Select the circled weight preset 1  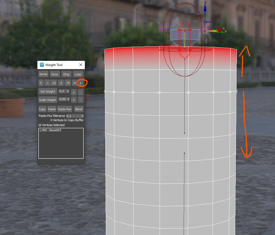[x=80, y=83]
